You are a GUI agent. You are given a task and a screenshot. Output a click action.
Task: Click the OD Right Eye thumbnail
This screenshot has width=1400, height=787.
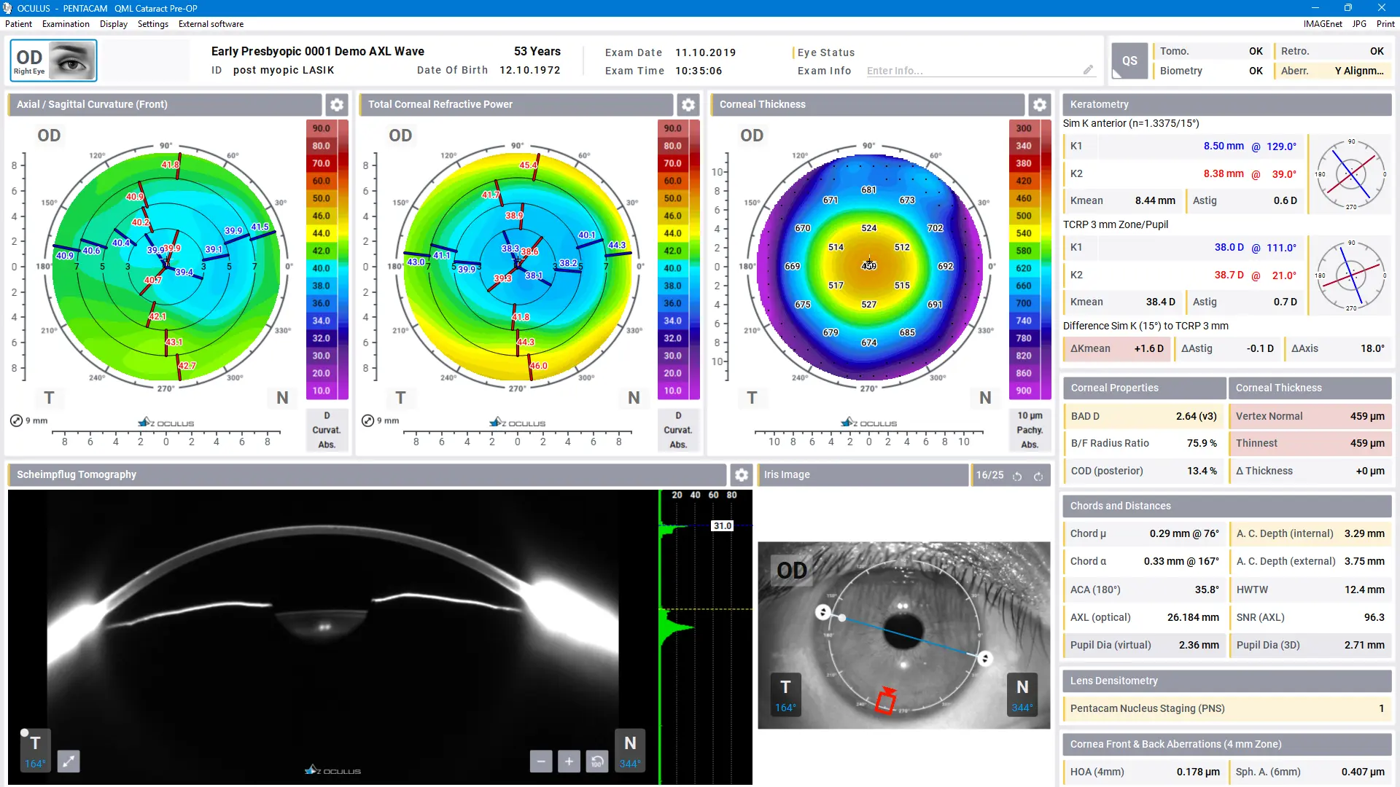tap(53, 60)
